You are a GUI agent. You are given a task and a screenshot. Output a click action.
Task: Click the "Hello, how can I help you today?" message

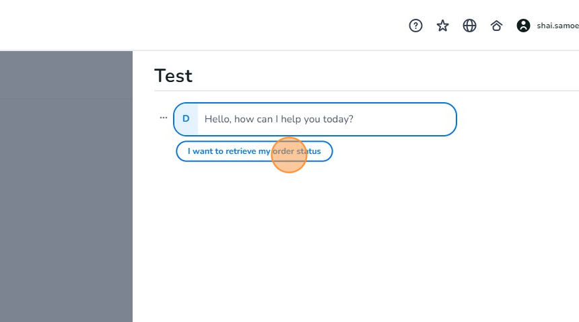pyautogui.click(x=279, y=119)
